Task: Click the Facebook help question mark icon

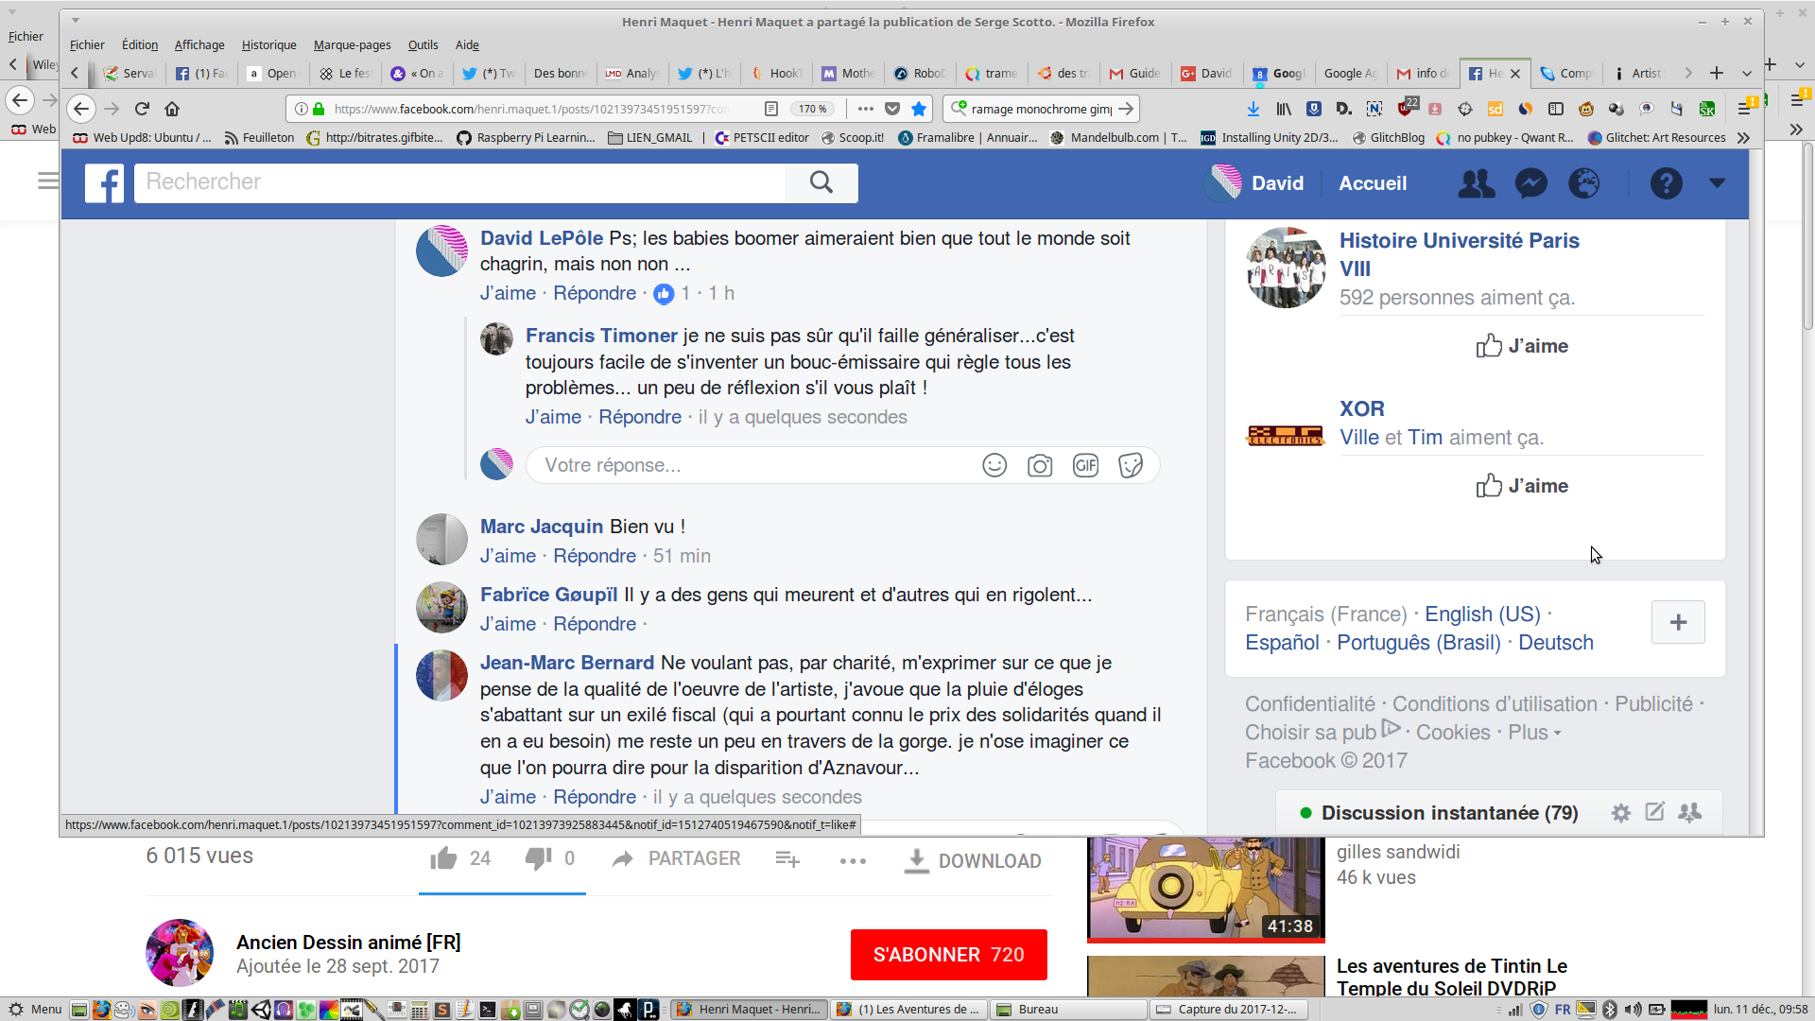Action: click(1666, 183)
